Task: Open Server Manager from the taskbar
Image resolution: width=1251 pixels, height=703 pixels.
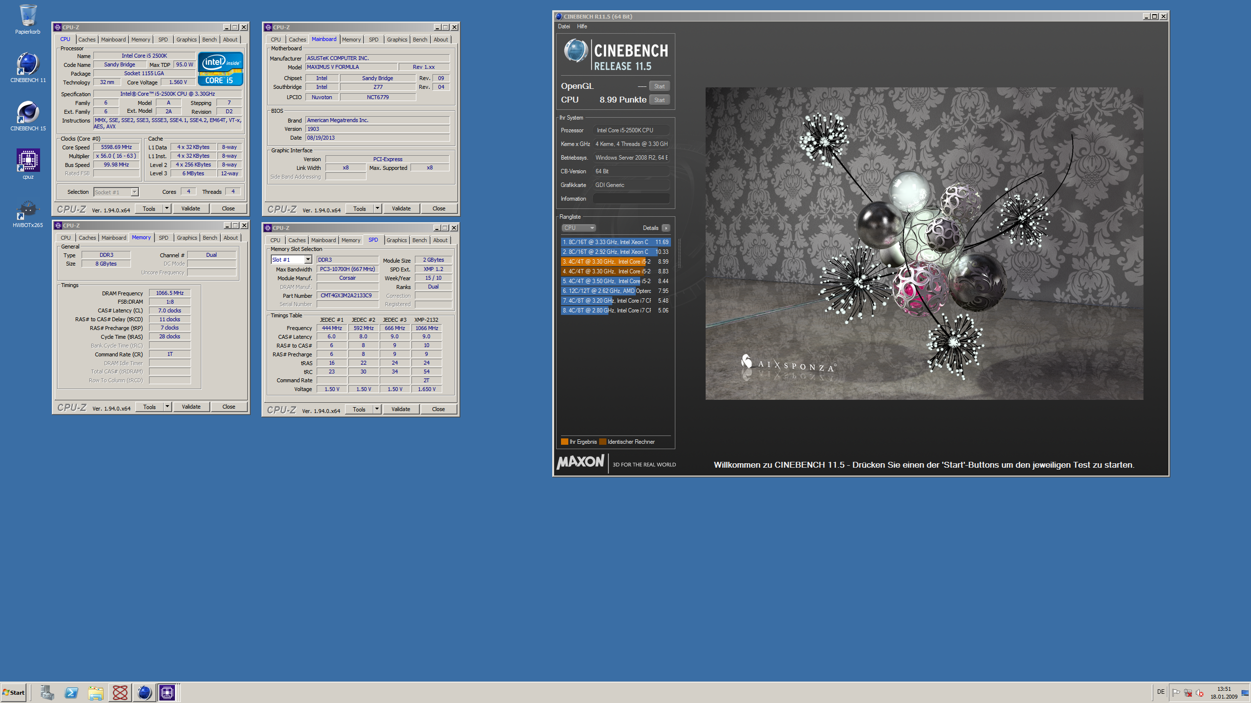Action: pos(47,692)
